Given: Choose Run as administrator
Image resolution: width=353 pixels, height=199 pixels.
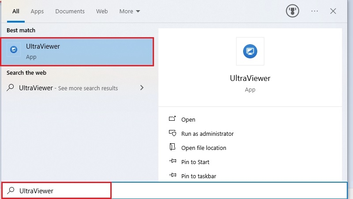Looking at the screenshot, I should tap(207, 134).
